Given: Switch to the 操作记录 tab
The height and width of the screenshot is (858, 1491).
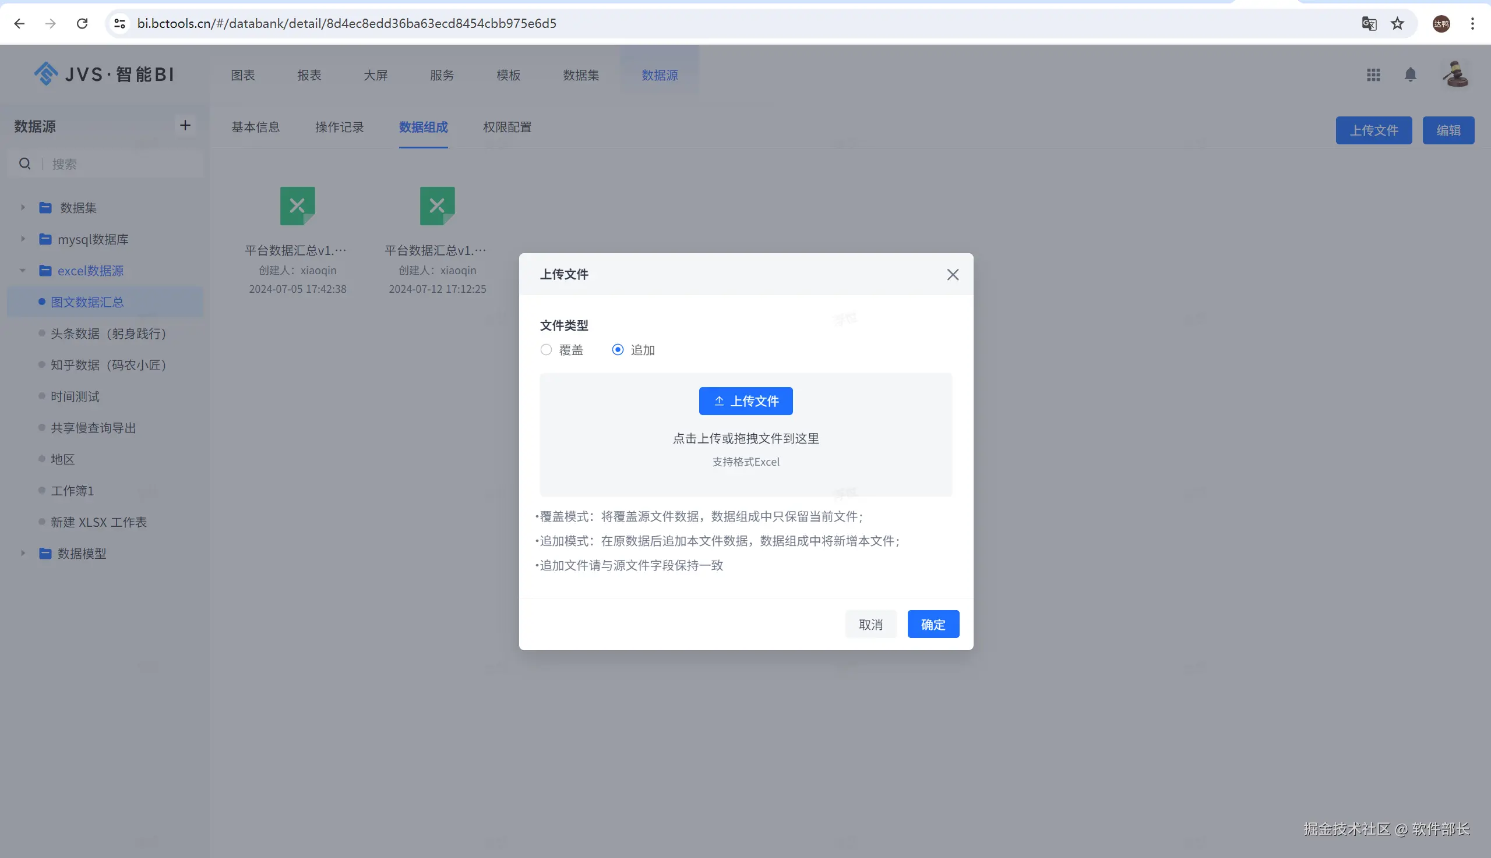Looking at the screenshot, I should 339,127.
